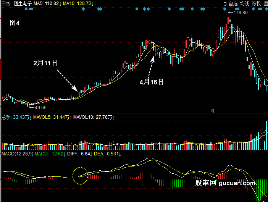Click the 加自选 button
Viewport: 268px width, 202px height.
[x=231, y=3]
